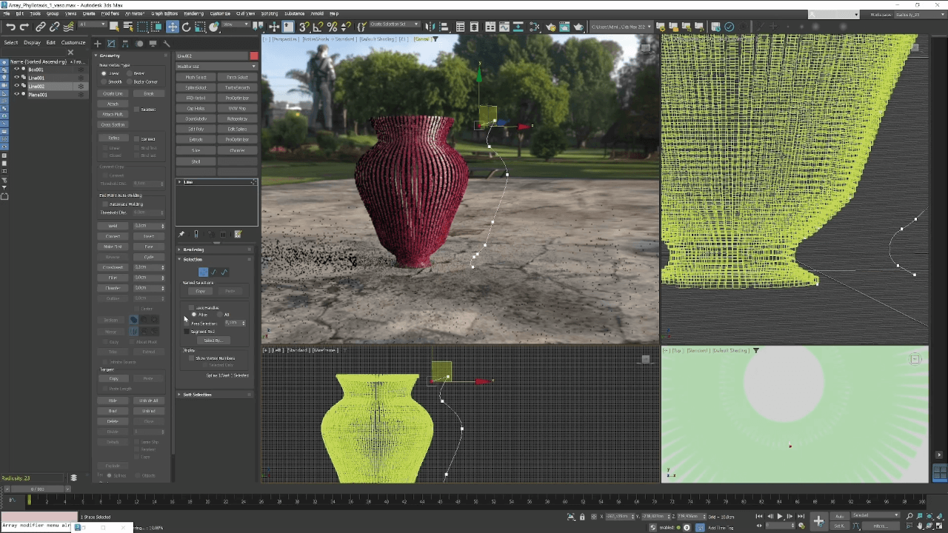The image size is (948, 533).
Task: Activate the Select Object tool
Action: (x=115, y=27)
